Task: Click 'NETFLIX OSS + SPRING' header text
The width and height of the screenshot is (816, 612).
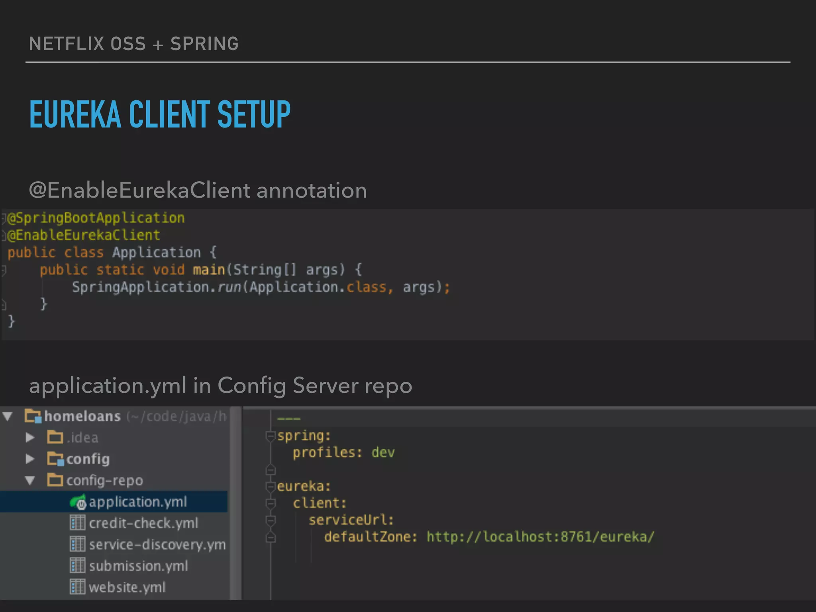Action: pyautogui.click(x=134, y=44)
